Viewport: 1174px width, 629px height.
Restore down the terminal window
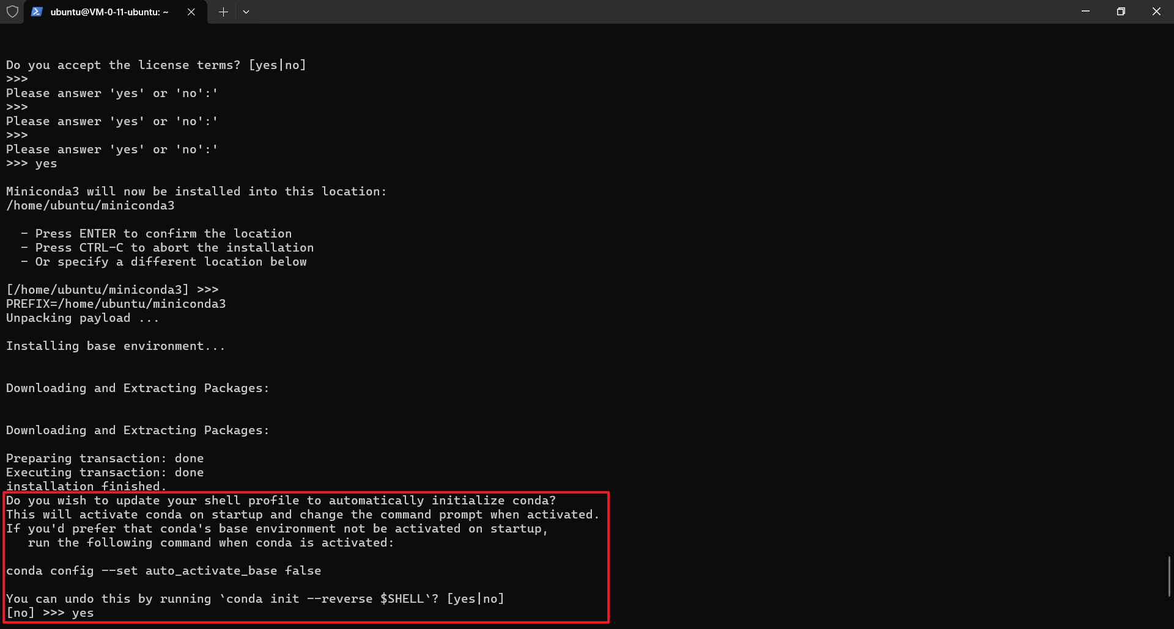pos(1121,12)
